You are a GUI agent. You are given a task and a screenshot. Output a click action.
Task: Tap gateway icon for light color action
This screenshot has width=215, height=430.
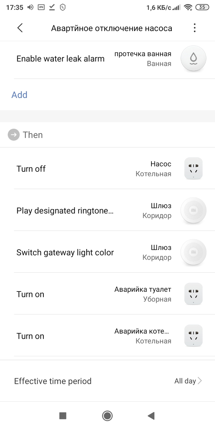coord(193,252)
